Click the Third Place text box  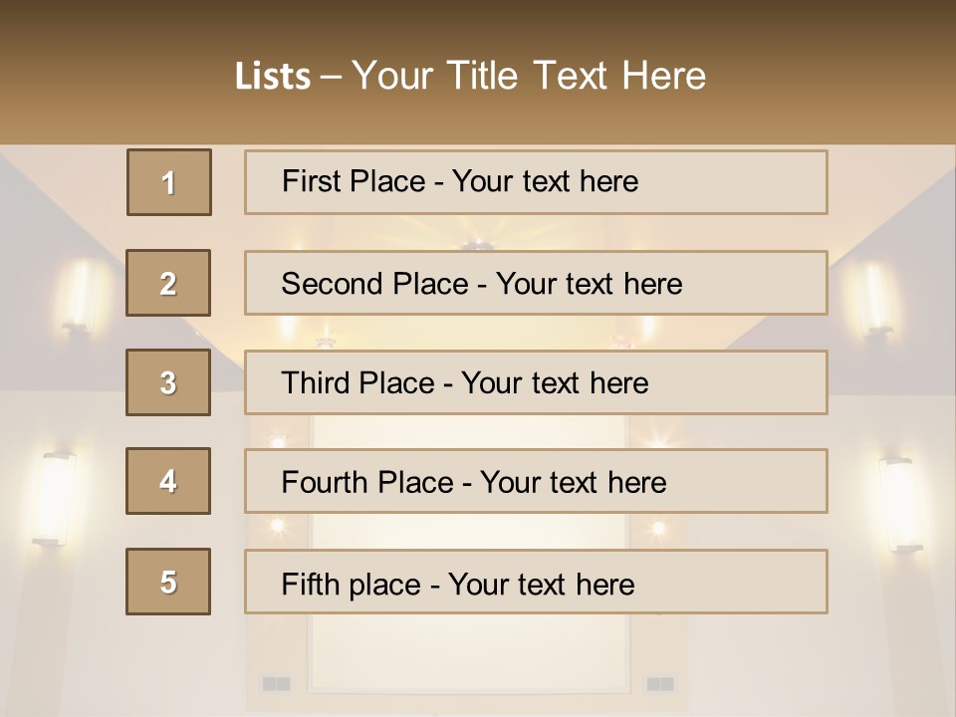pyautogui.click(x=536, y=382)
